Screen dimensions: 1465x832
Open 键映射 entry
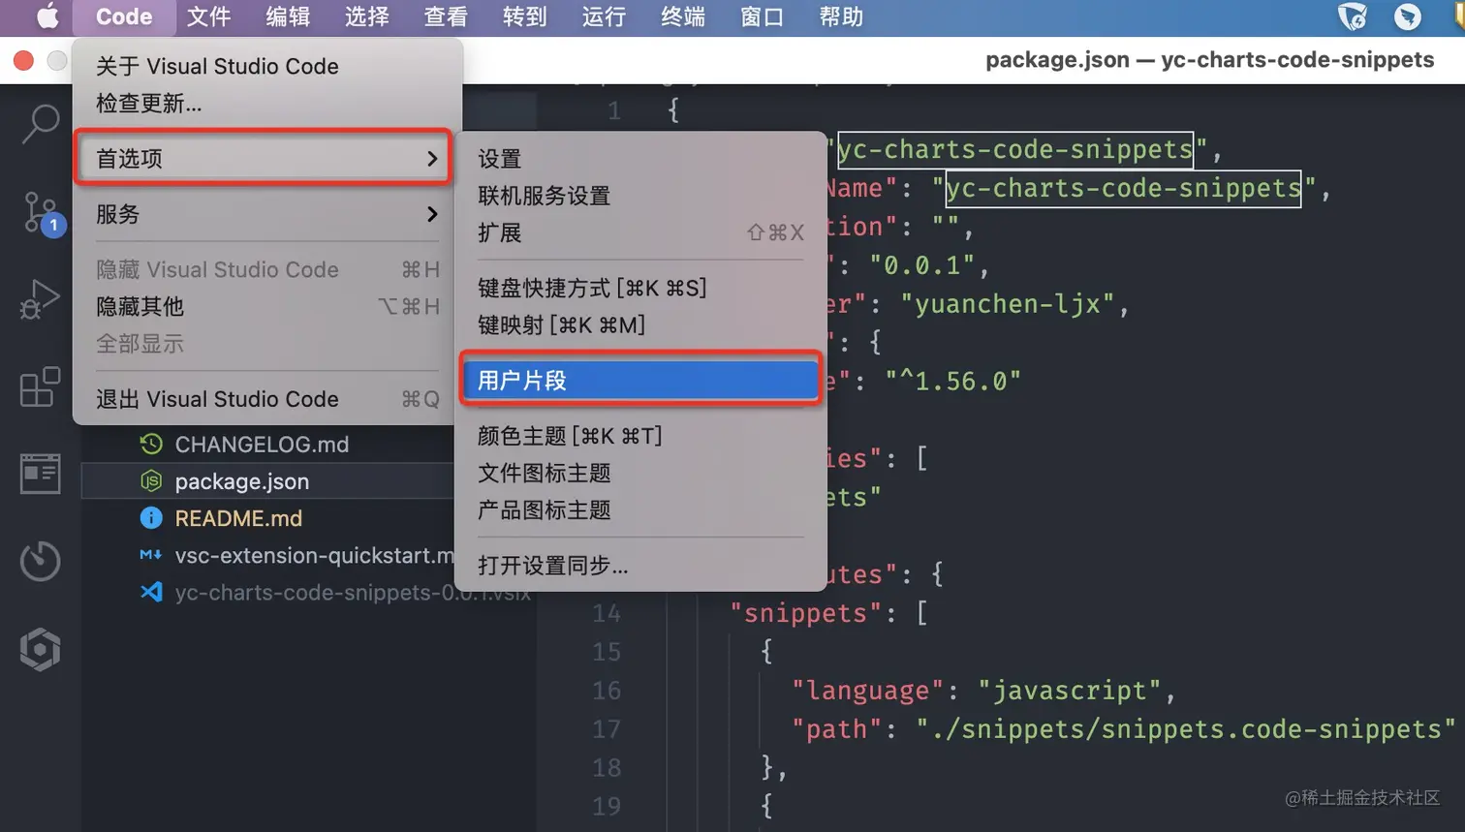[640, 324]
